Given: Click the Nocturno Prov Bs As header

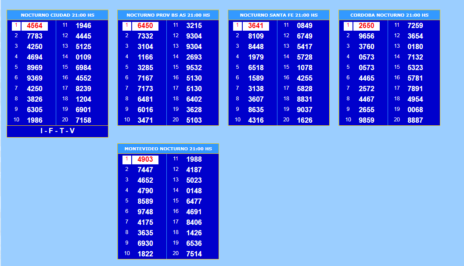Looking at the screenshot, I should 168,15.
